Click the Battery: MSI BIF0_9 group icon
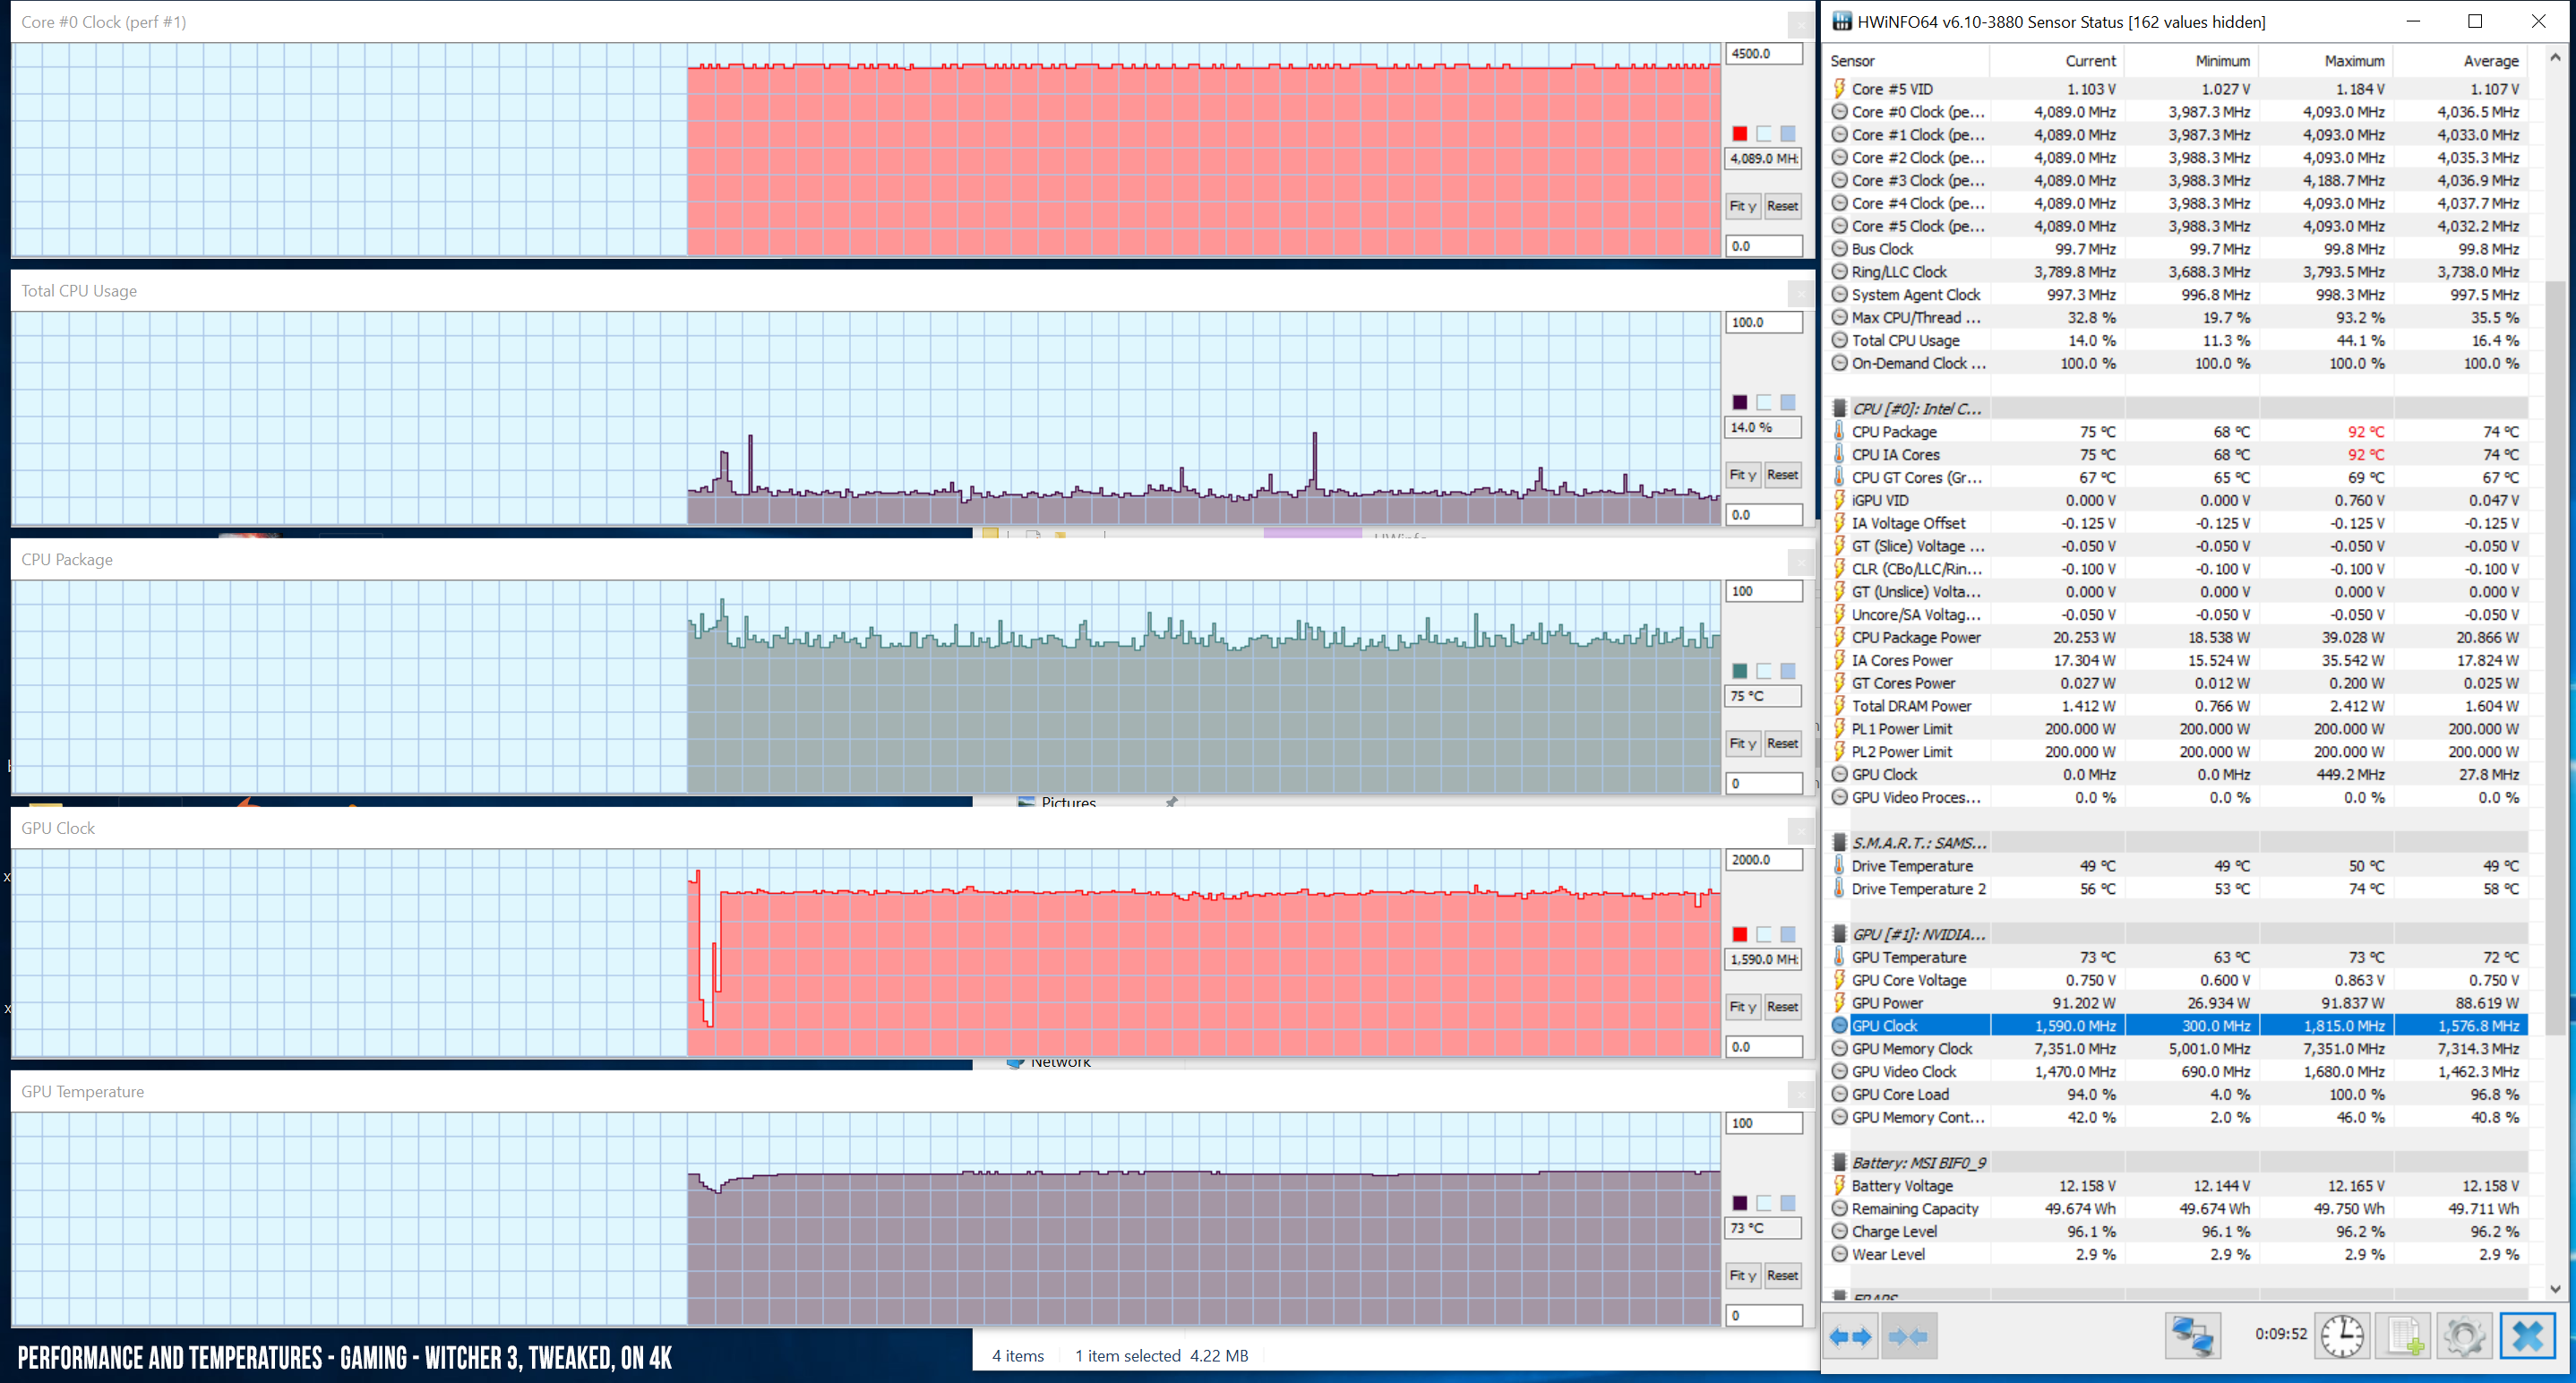The image size is (2576, 1383). tap(1839, 1162)
